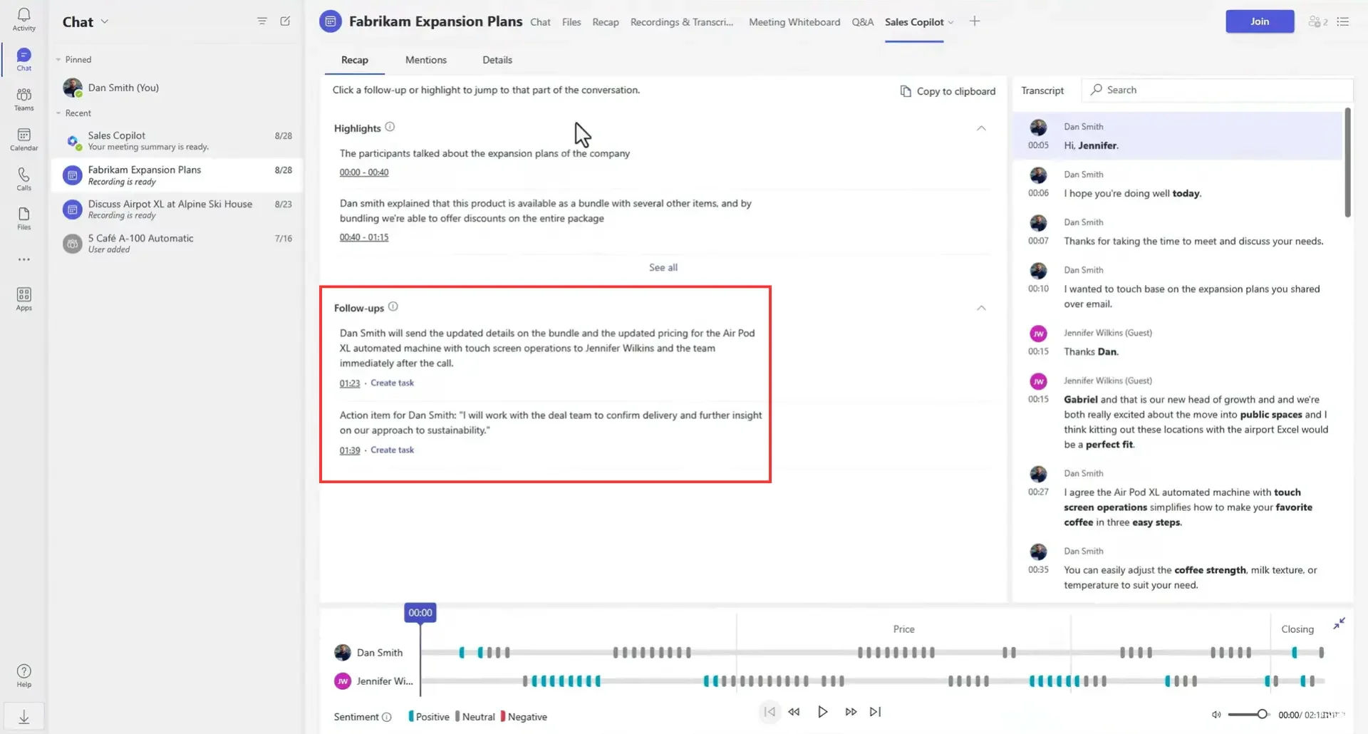The width and height of the screenshot is (1368, 734).
Task: Add a tab with the plus icon
Action: pyautogui.click(x=975, y=21)
